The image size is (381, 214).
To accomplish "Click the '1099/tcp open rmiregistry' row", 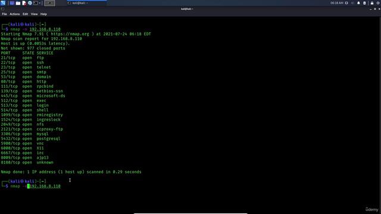I will click(32, 115).
